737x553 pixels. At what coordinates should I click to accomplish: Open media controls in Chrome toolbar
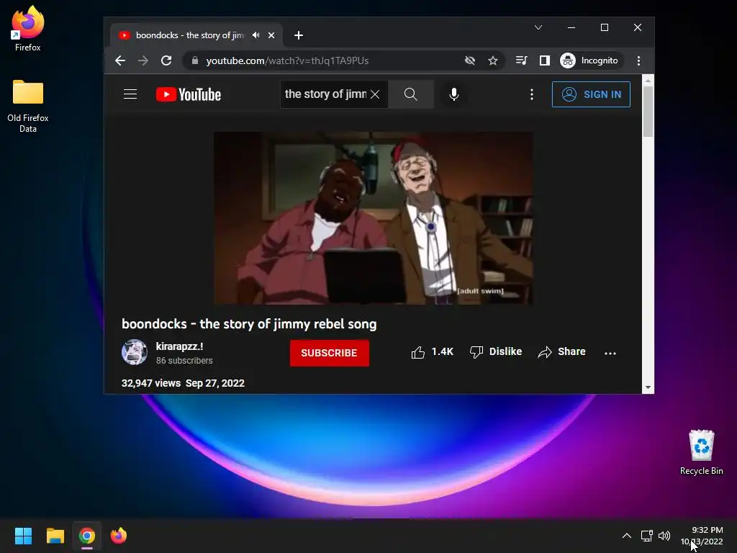coord(521,60)
